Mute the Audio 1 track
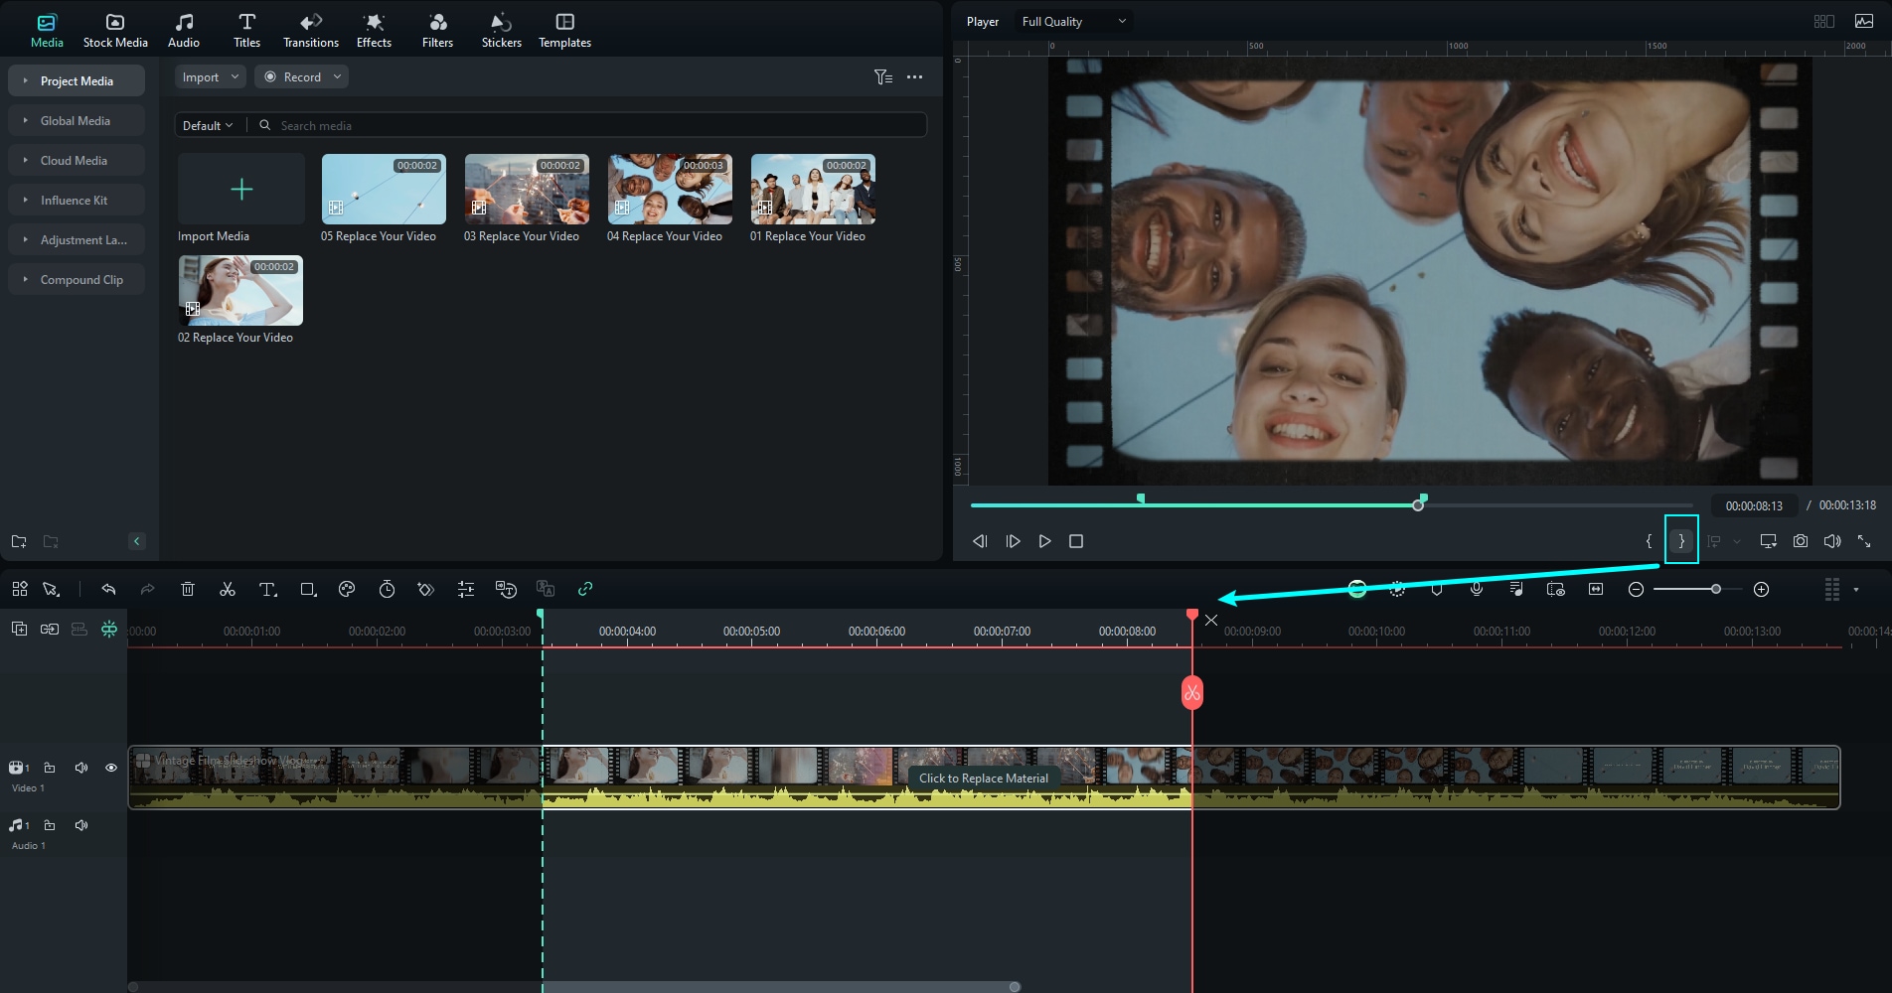 tap(81, 825)
